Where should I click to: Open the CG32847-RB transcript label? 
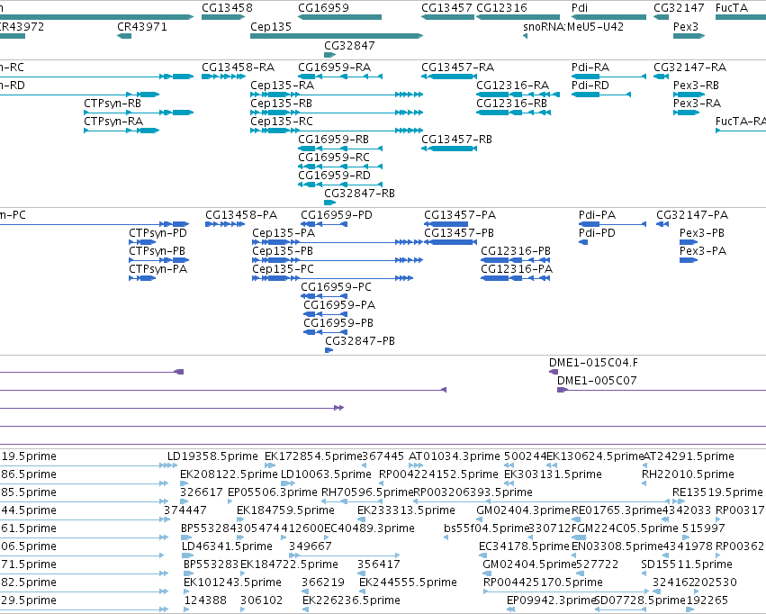coord(359,193)
